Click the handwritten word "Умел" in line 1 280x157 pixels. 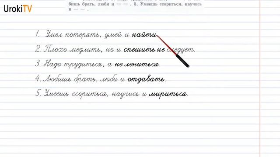click(x=53, y=34)
